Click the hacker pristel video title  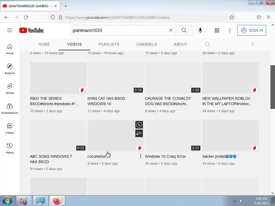219,156
